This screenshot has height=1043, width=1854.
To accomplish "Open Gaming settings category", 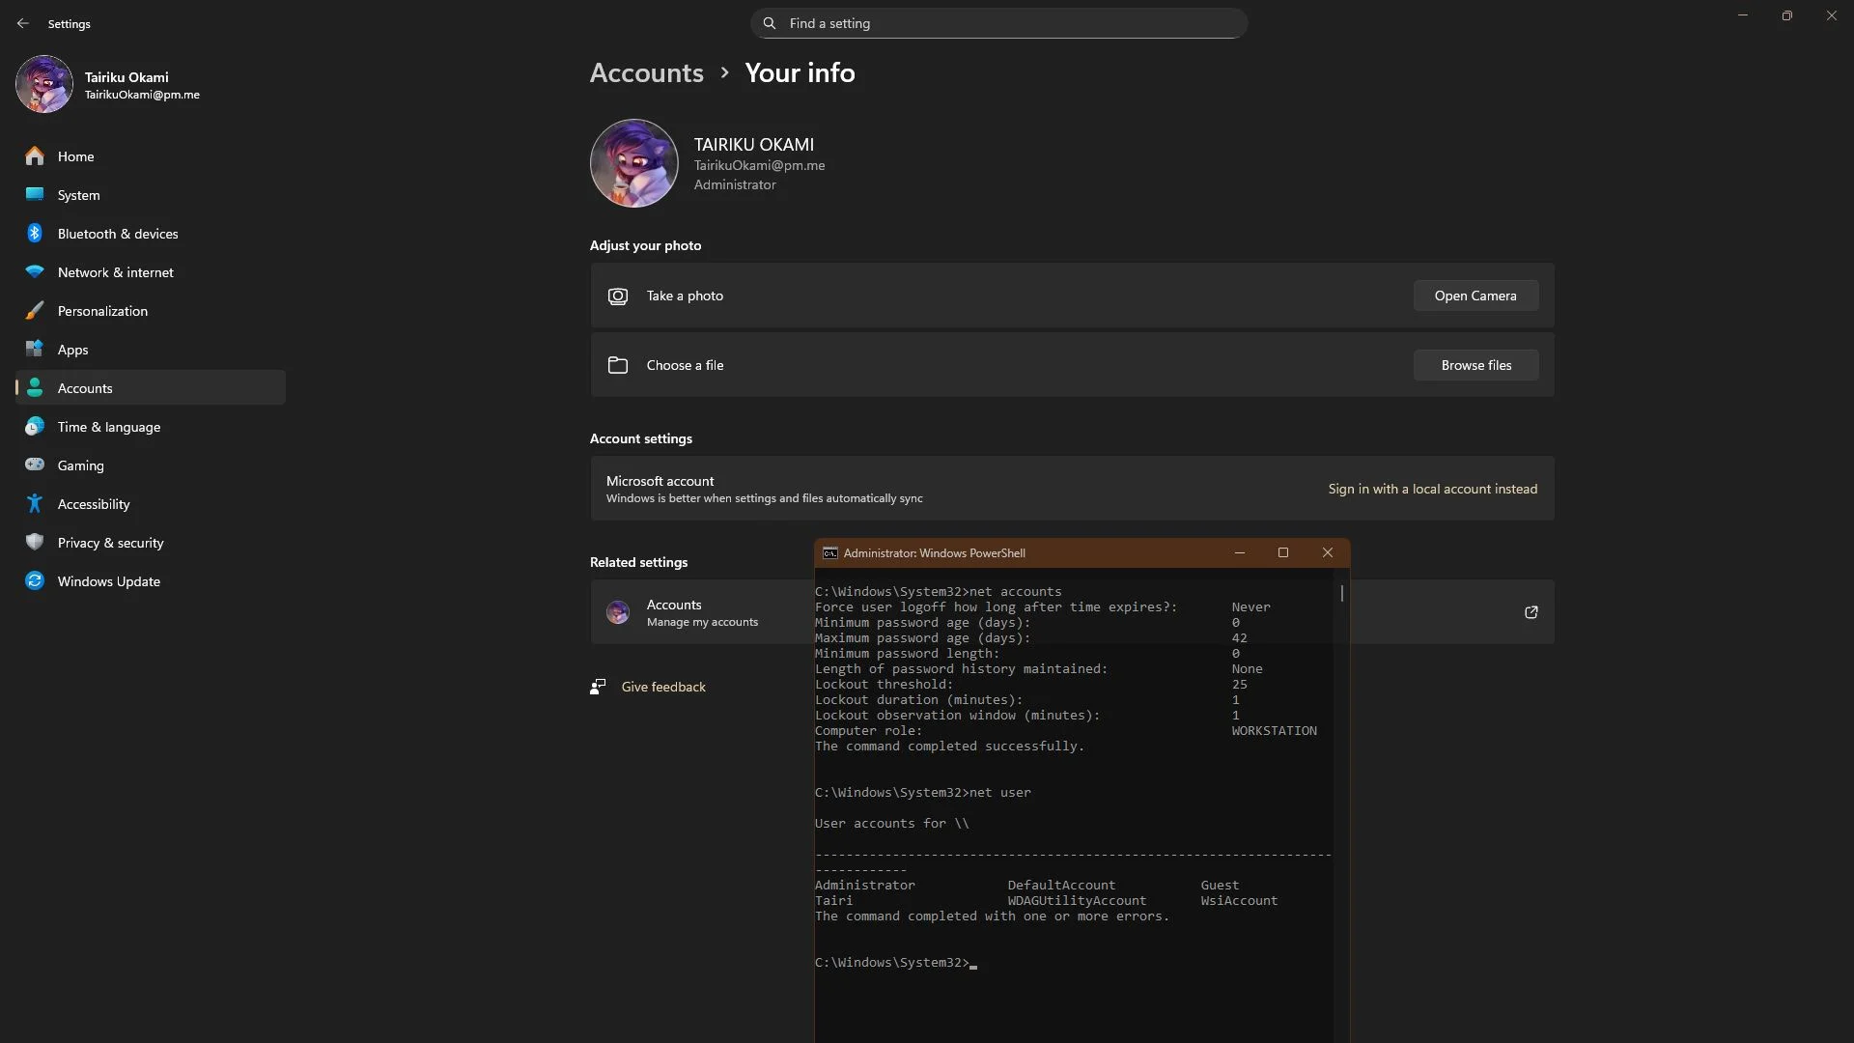I will click(151, 465).
